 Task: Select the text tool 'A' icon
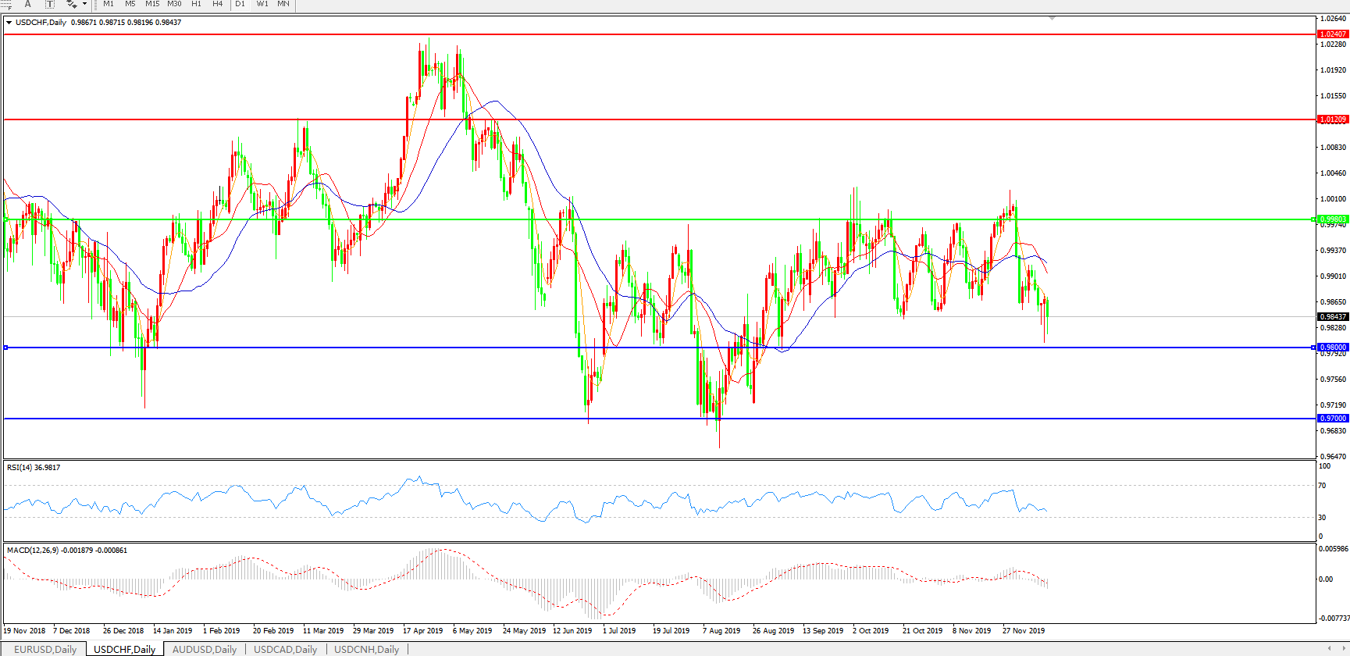click(x=28, y=4)
